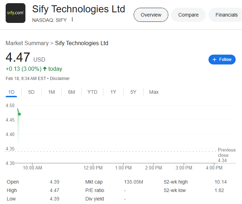
Task: Click the plus icon in Follow button
Action: 214,60
